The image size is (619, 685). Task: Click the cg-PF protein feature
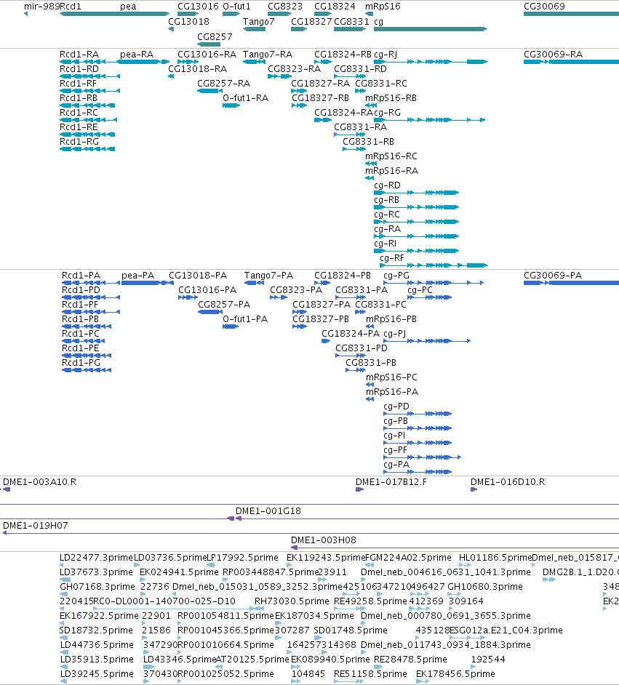pyautogui.click(x=422, y=457)
